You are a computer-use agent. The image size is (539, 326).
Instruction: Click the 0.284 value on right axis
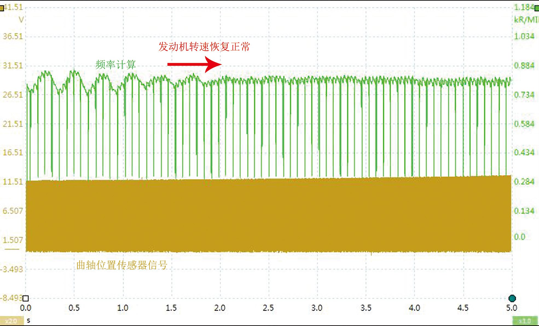tap(524, 182)
